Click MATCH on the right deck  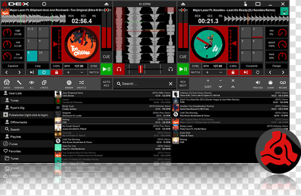tap(195, 72)
